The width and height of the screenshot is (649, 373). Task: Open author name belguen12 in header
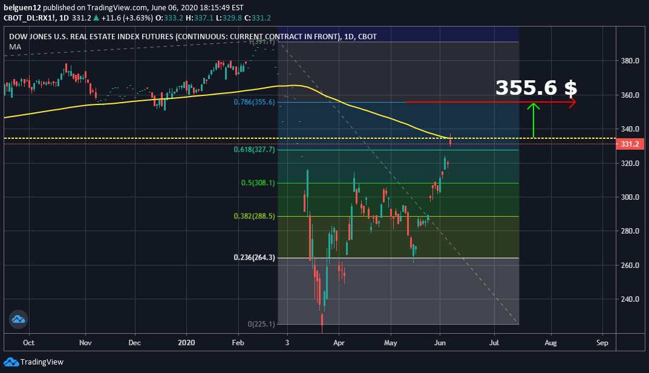(22, 7)
